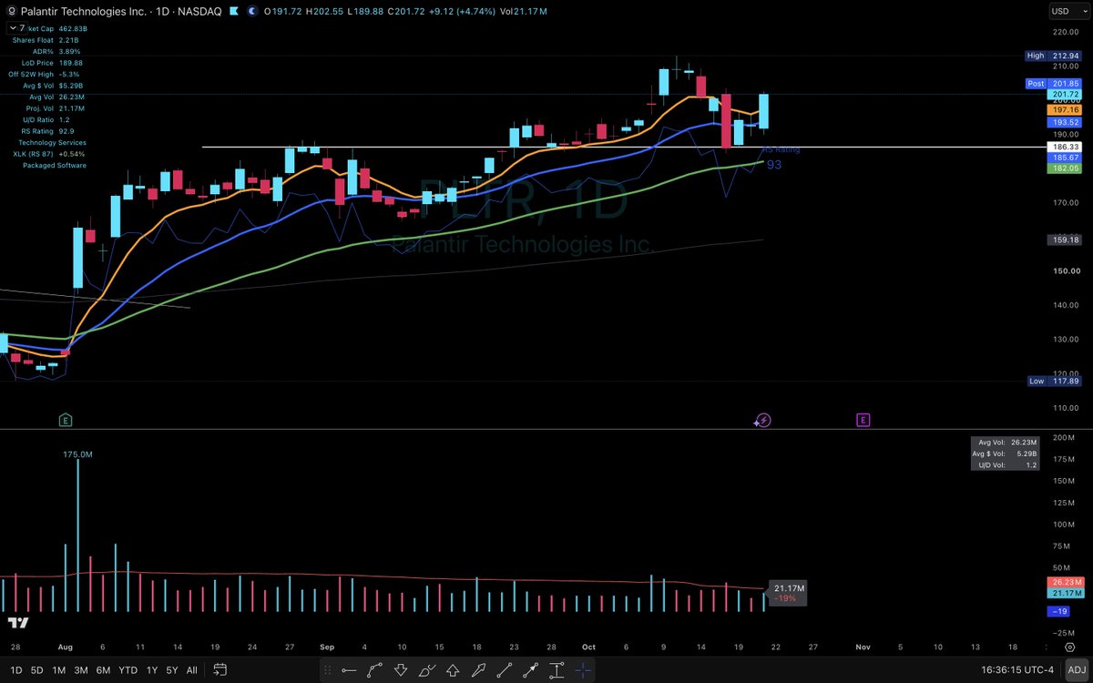Open the go-to-date calendar
Viewport: 1093px width, 683px height.
(220, 670)
